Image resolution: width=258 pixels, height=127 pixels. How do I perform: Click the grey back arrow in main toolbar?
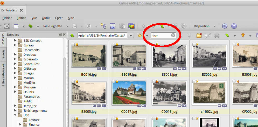(x=144, y=26)
